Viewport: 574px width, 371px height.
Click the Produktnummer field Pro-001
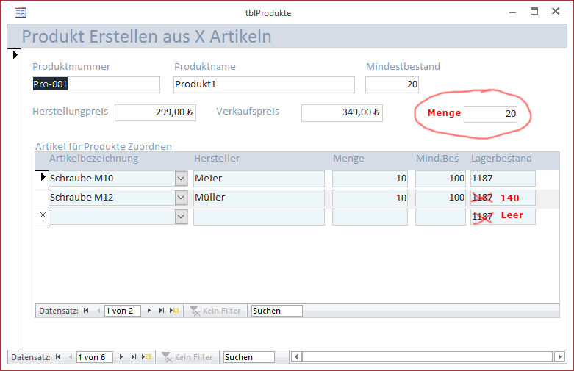tap(96, 84)
